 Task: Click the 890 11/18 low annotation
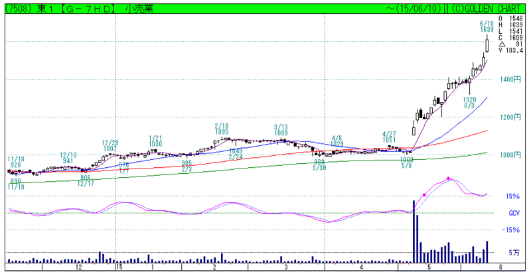point(15,184)
